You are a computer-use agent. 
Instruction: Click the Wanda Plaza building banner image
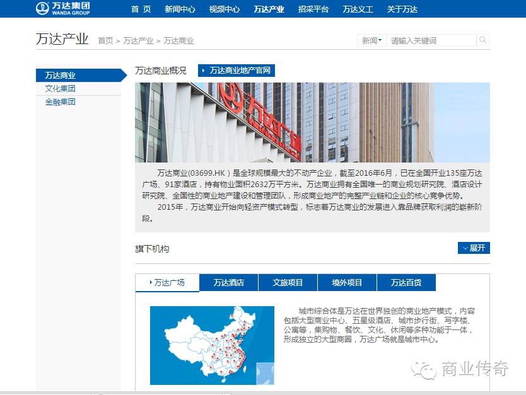coord(312,123)
